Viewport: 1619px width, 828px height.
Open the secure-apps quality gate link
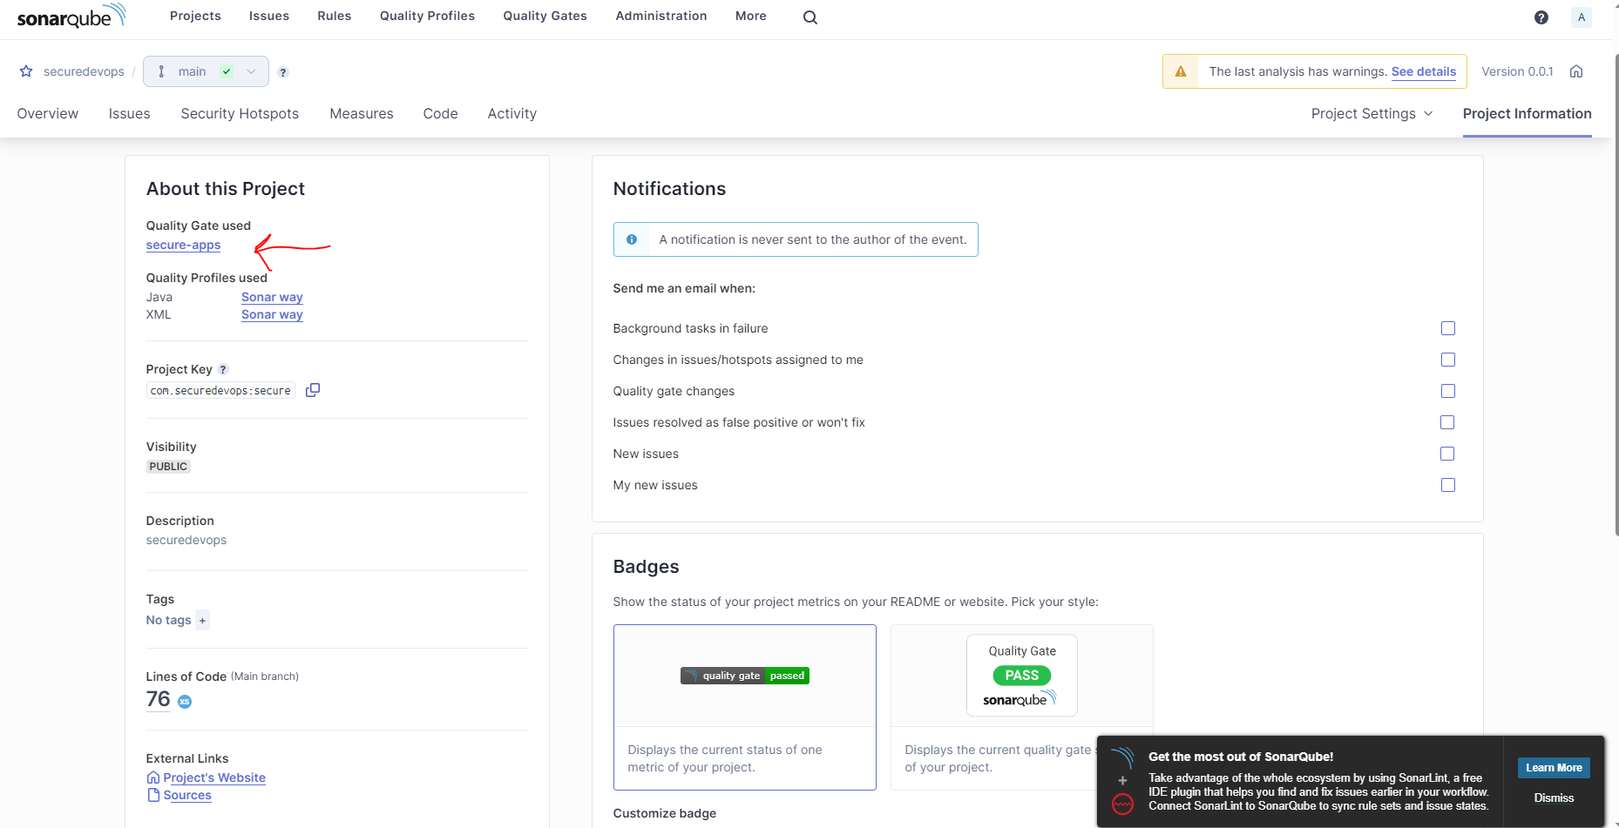pos(183,245)
